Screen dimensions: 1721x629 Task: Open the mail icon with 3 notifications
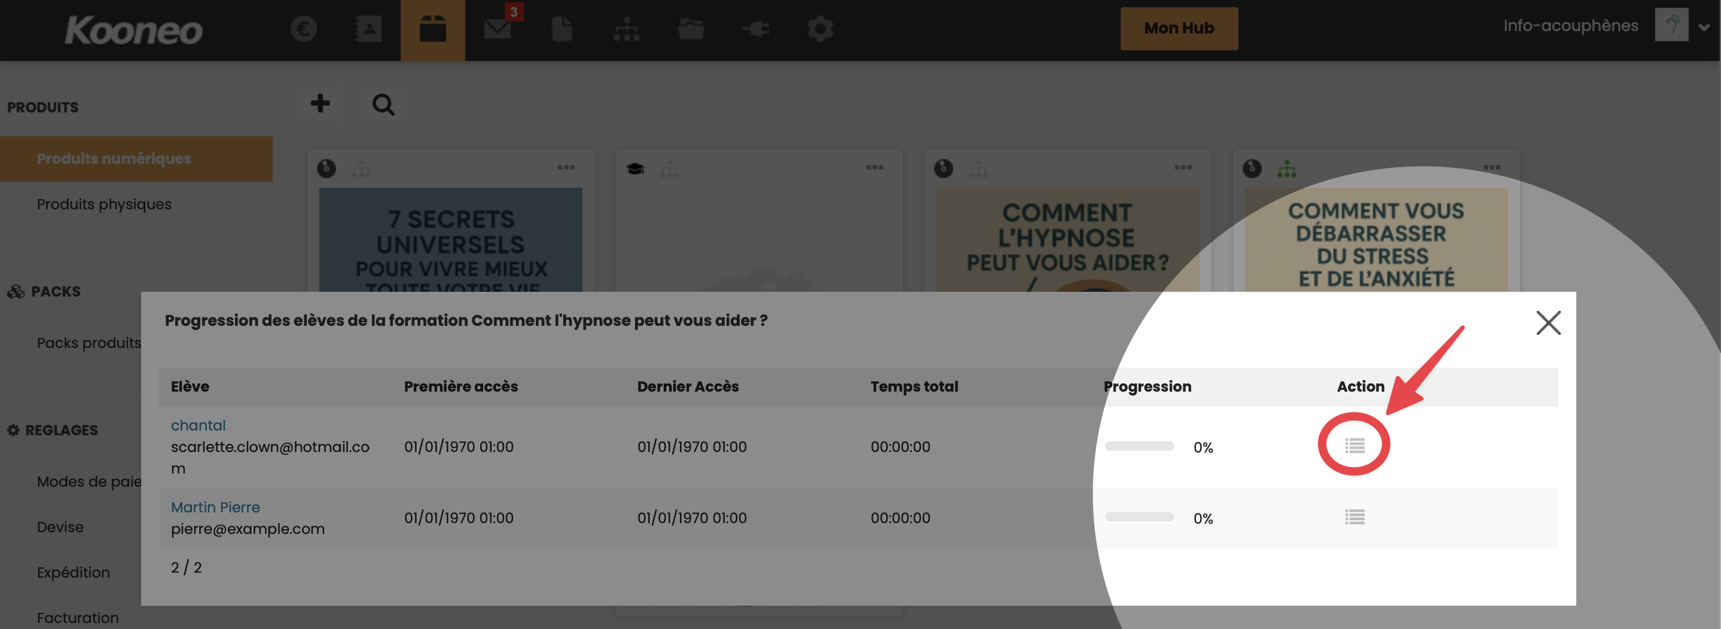pyautogui.click(x=498, y=29)
